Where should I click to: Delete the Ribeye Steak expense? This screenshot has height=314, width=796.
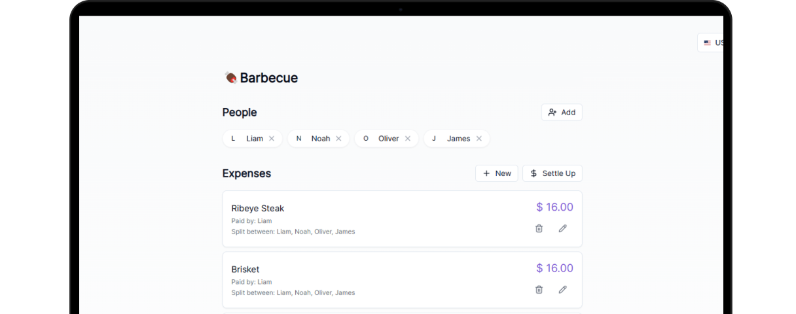539,228
